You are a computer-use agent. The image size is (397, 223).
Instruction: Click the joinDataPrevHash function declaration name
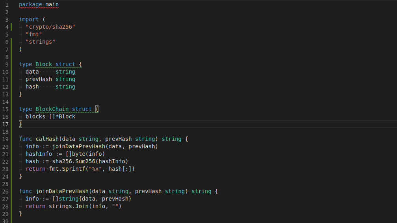[x=62, y=191]
